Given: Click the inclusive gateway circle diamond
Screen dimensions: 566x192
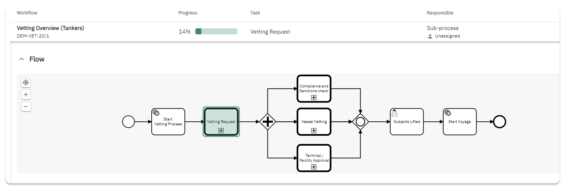Looking at the screenshot, I should pyautogui.click(x=360, y=122).
